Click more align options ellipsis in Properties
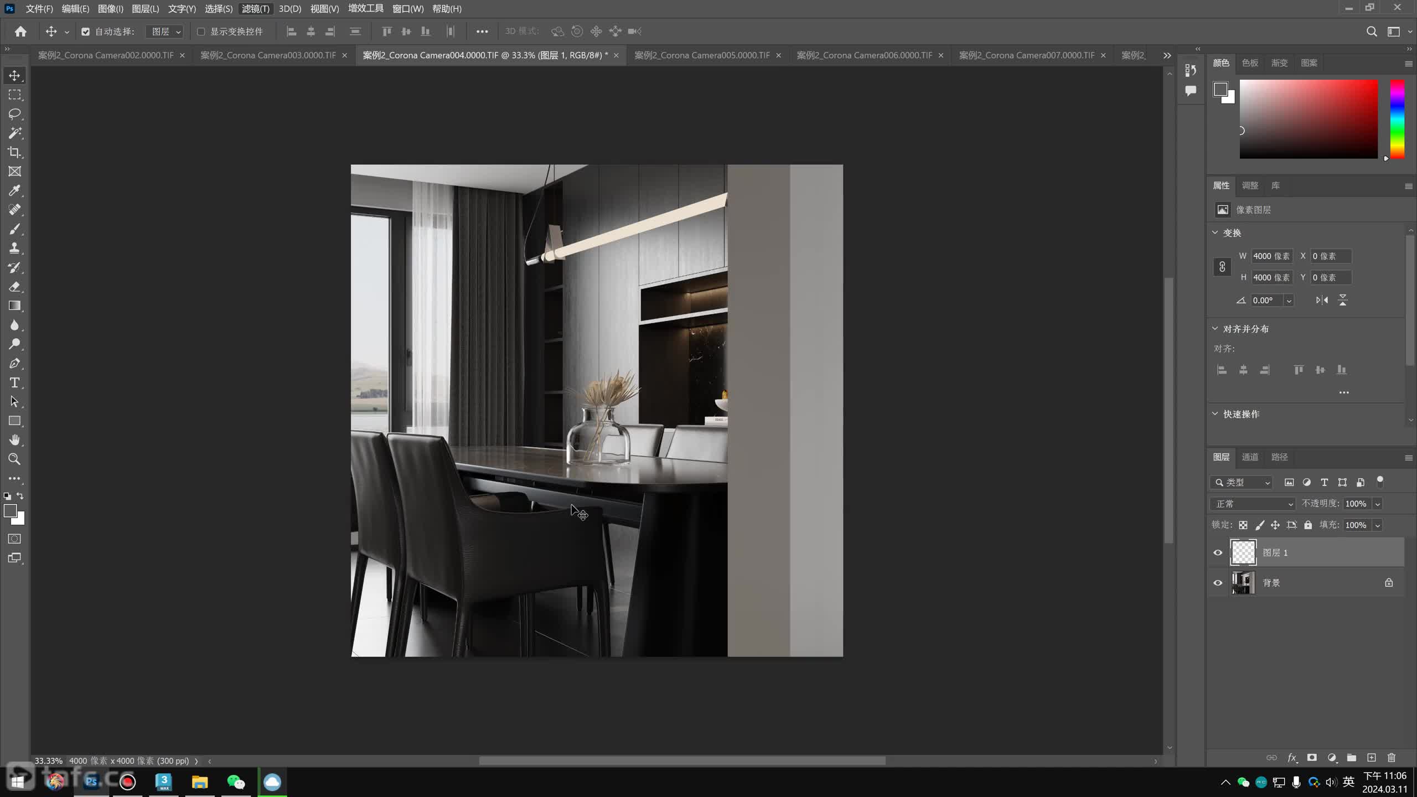The height and width of the screenshot is (797, 1417). point(1344,392)
